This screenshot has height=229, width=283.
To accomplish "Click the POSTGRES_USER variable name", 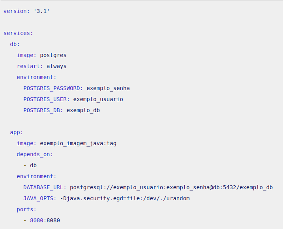I will pos(45,99).
